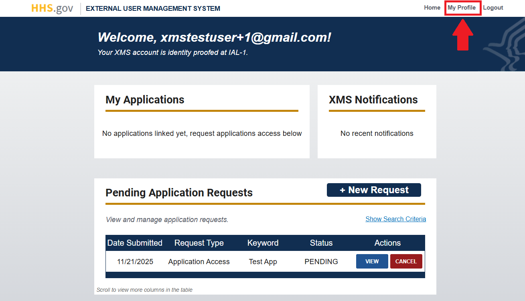Click the View and manage application requests text
Viewport: 525px width, 301px height.
(167, 220)
